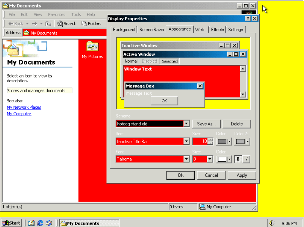
Task: Open the My Network Places link
Action: click(24, 107)
